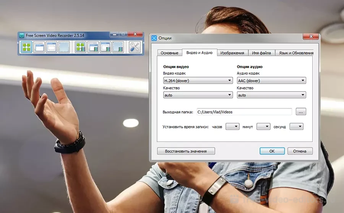Select the full screen screenshot capture icon
The image size is (344, 213).
tap(26, 47)
